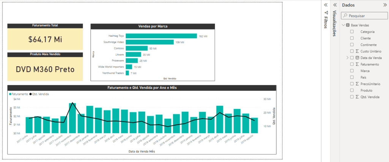Collapse the Base Vendas table tree

(x=343, y=25)
